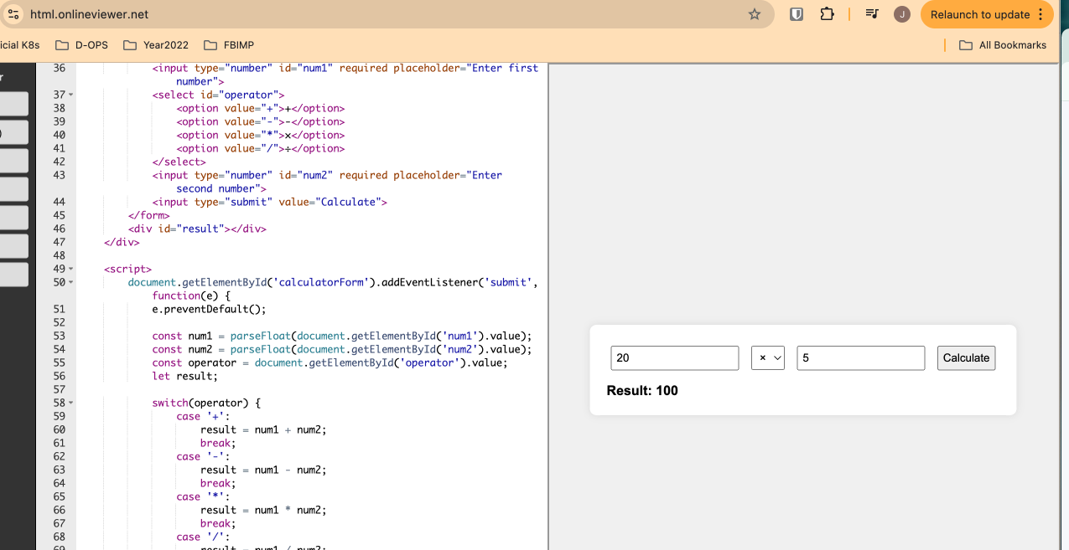
Task: Open the Extensions puzzle piece menu
Action: [x=827, y=14]
